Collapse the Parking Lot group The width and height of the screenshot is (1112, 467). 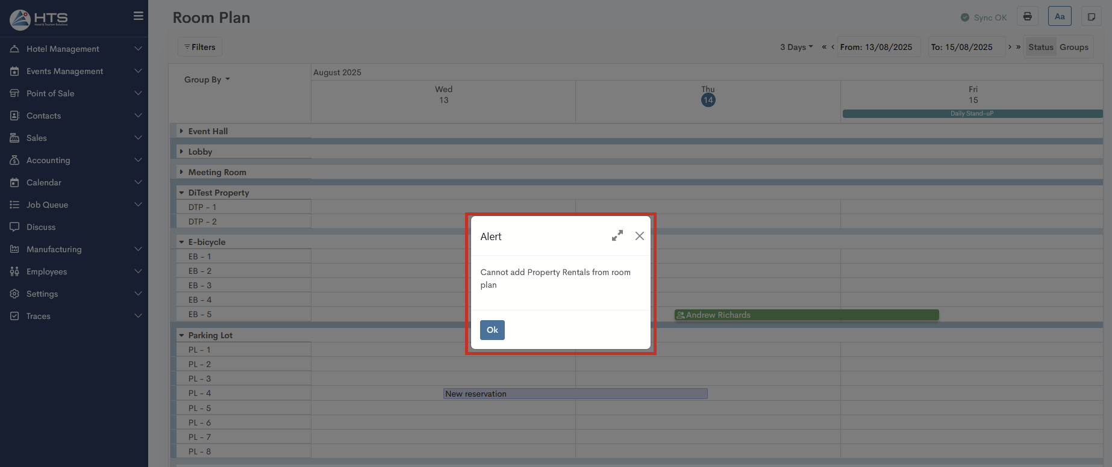pyautogui.click(x=181, y=335)
